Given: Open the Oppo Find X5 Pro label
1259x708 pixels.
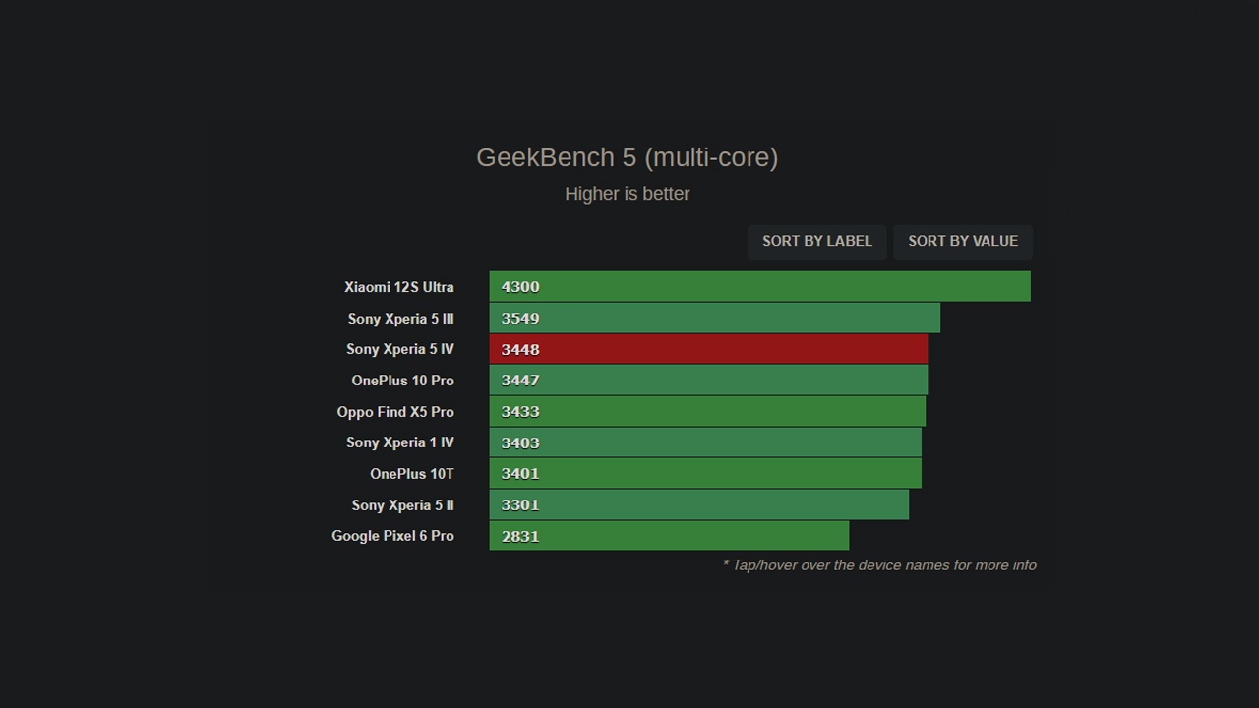Looking at the screenshot, I should pyautogui.click(x=395, y=412).
